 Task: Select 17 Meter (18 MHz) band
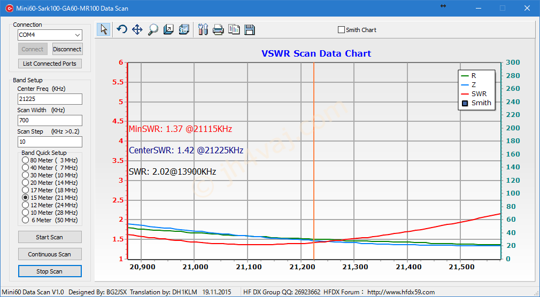pyautogui.click(x=50, y=190)
